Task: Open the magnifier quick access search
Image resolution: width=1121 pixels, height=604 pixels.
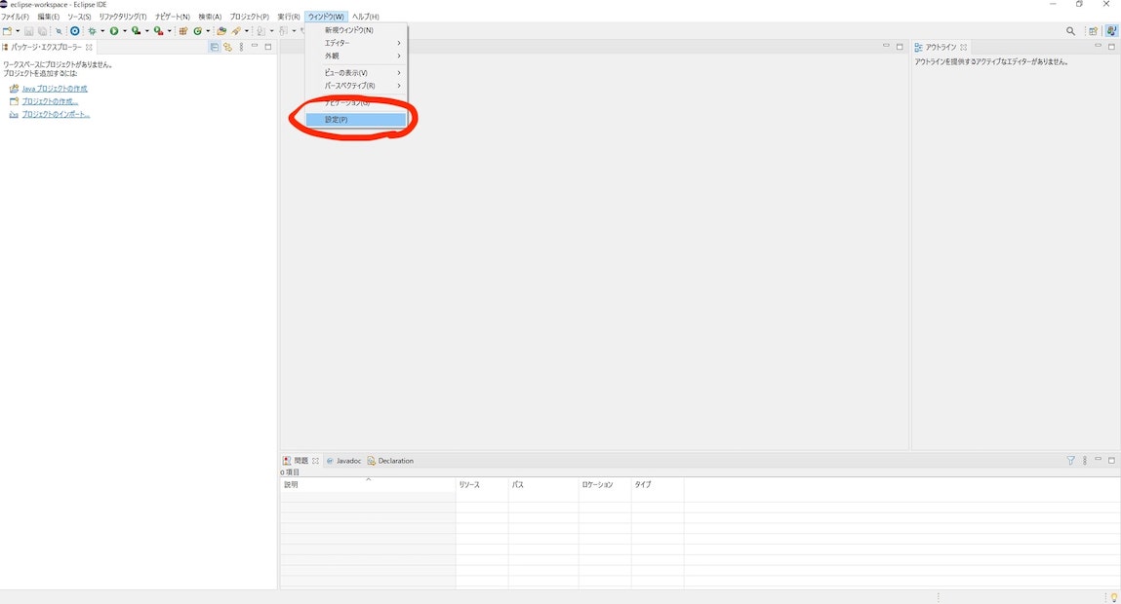Action: click(1070, 31)
